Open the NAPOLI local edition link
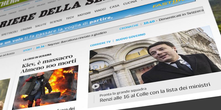The width and height of the screenshot is (221, 110). pyautogui.click(x=52, y=2)
